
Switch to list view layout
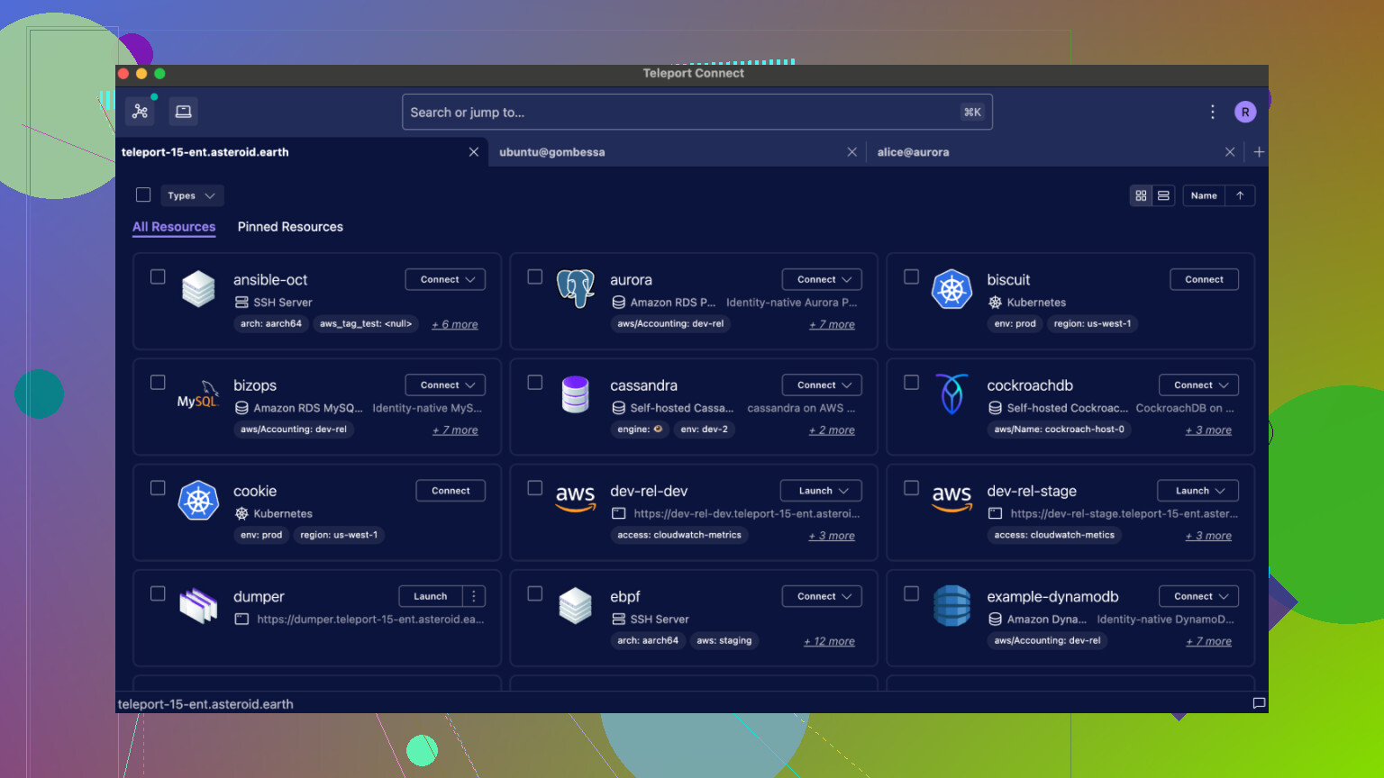[1163, 195]
